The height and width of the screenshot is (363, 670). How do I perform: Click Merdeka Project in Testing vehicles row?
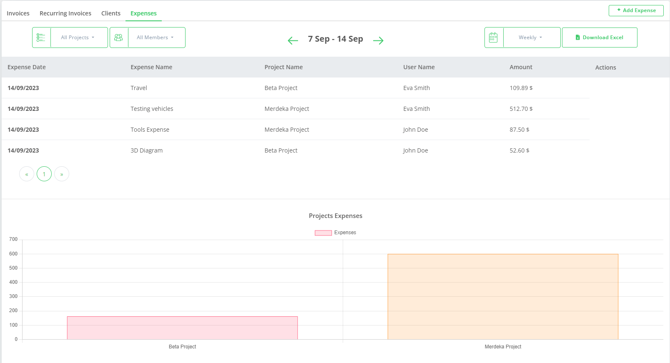tap(287, 109)
